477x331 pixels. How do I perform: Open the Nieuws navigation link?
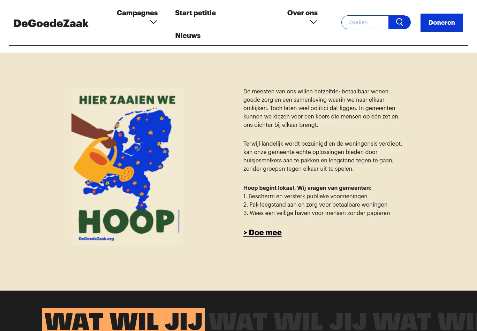click(188, 36)
